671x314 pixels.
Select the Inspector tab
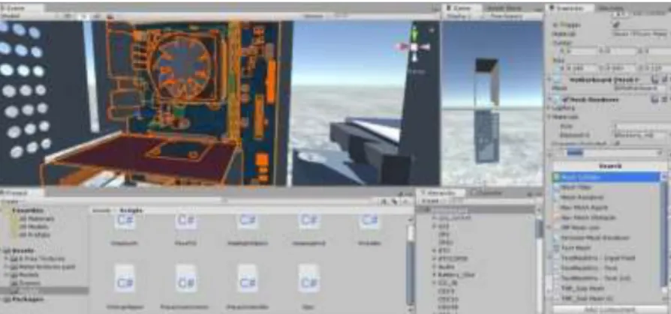570,8
